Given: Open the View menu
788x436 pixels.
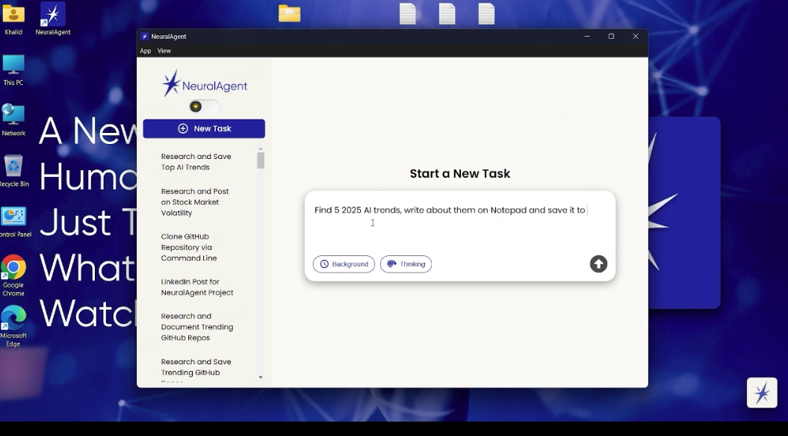Looking at the screenshot, I should [164, 51].
